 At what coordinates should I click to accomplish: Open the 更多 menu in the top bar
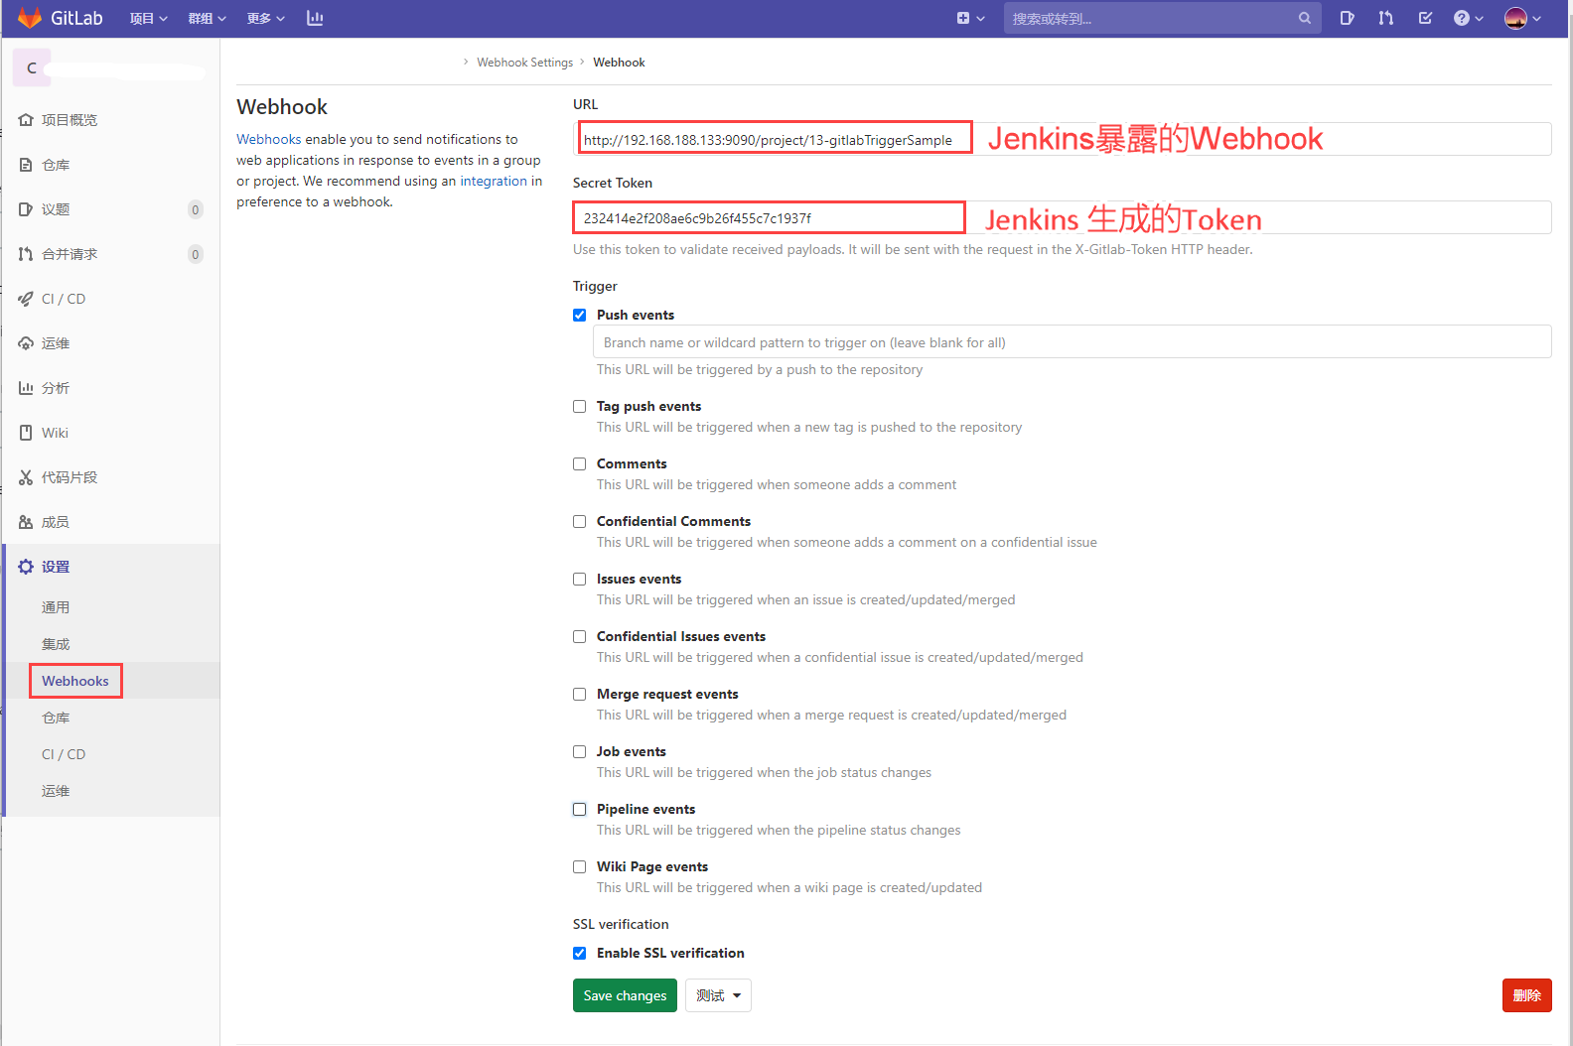[x=265, y=18]
